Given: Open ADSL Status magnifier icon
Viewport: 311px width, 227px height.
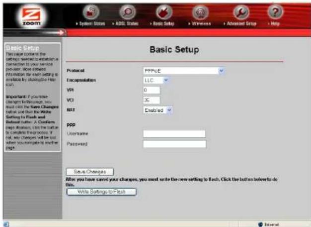Looking at the screenshot, I should pos(127,12).
